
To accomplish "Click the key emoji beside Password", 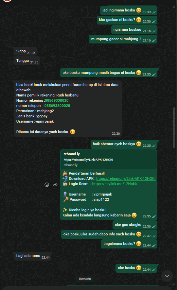I will coord(66,199).
